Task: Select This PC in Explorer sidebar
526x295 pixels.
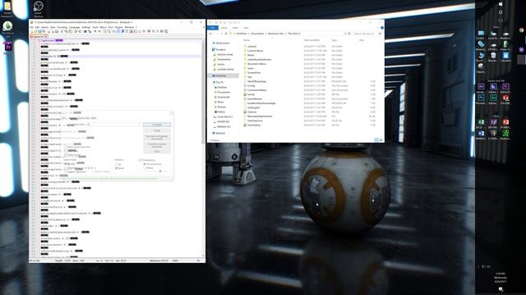Action: [x=218, y=82]
